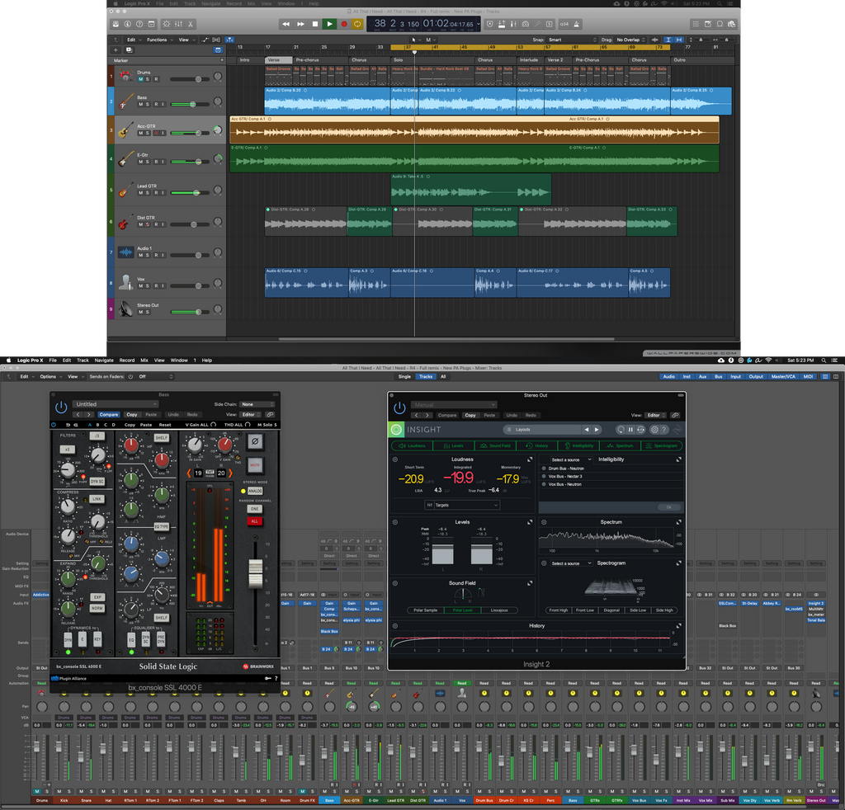
Task: Click the Rewind button in the transport
Action: [x=286, y=24]
